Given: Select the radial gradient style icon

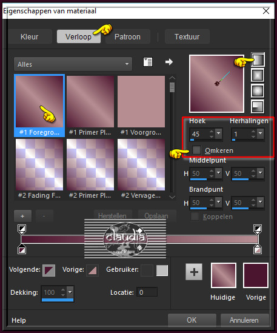Looking at the screenshot, I should 258,106.
